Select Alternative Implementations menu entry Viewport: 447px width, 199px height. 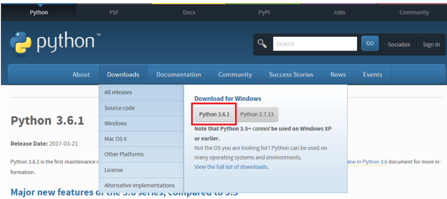tap(140, 186)
